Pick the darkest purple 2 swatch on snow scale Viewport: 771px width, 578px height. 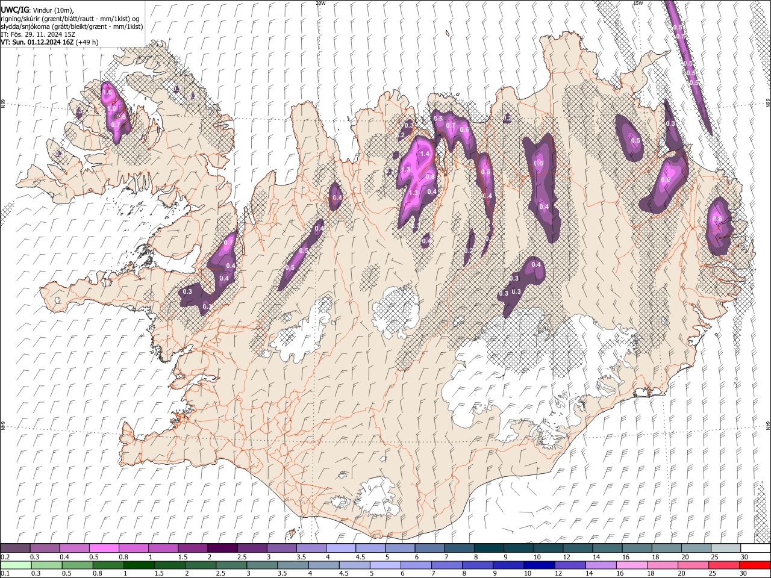point(222,548)
